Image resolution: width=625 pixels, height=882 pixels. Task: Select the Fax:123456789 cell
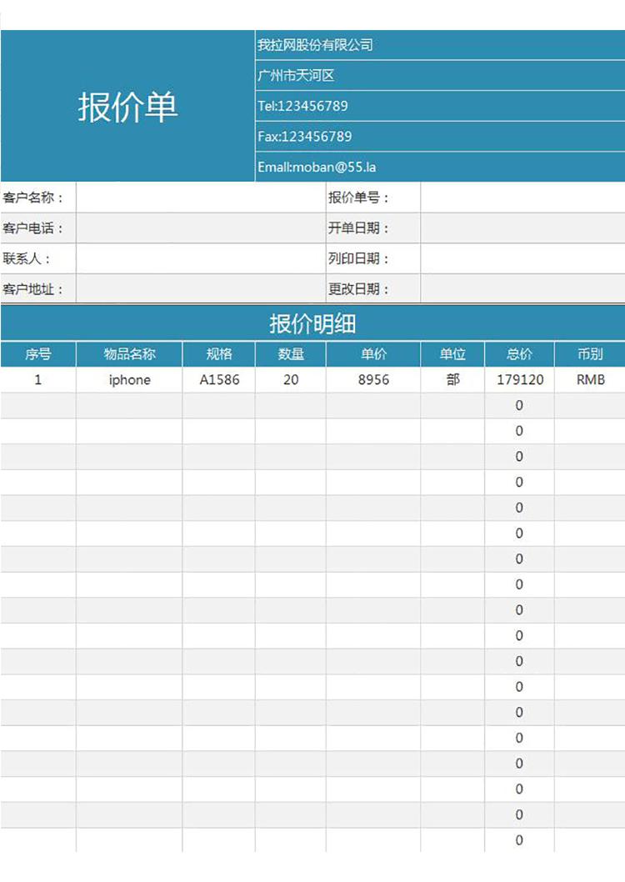(439, 137)
